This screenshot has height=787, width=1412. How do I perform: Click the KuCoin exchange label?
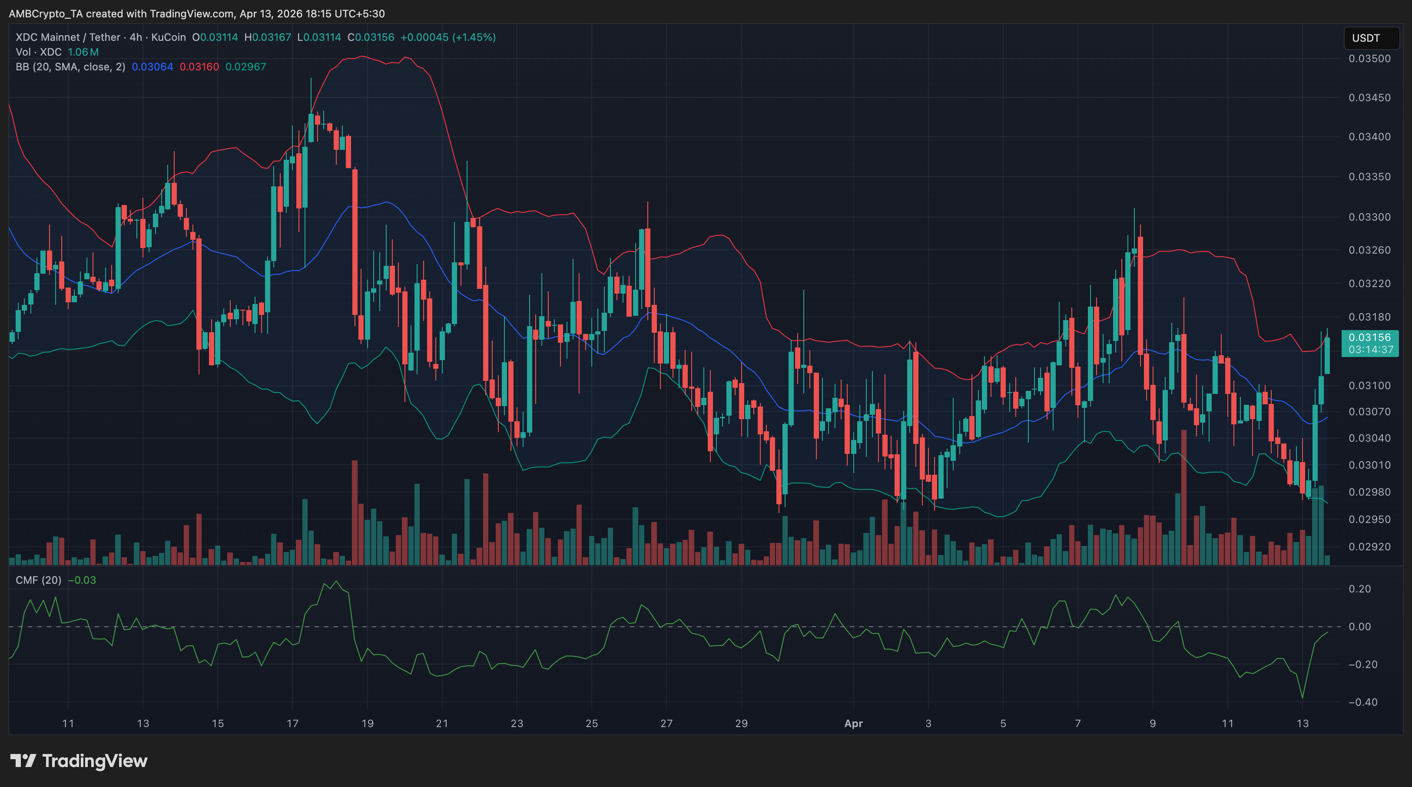tap(168, 37)
